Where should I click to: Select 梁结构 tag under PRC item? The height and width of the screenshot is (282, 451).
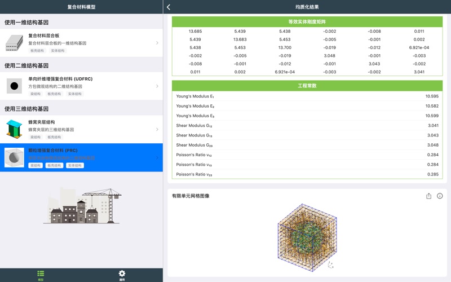point(36,166)
